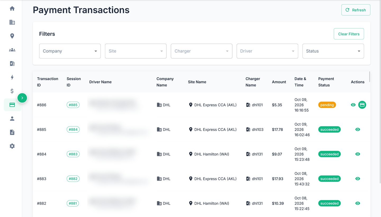381x217 pixels.
Task: Click the amount $17.78
Action: point(278,129)
